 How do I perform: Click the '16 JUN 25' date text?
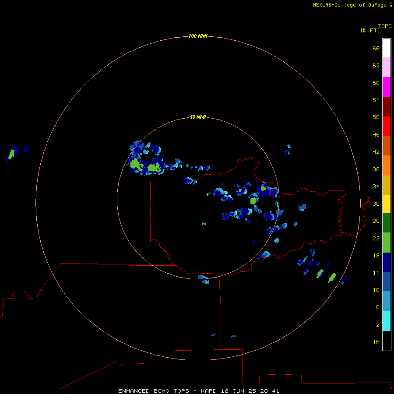pyautogui.click(x=239, y=391)
